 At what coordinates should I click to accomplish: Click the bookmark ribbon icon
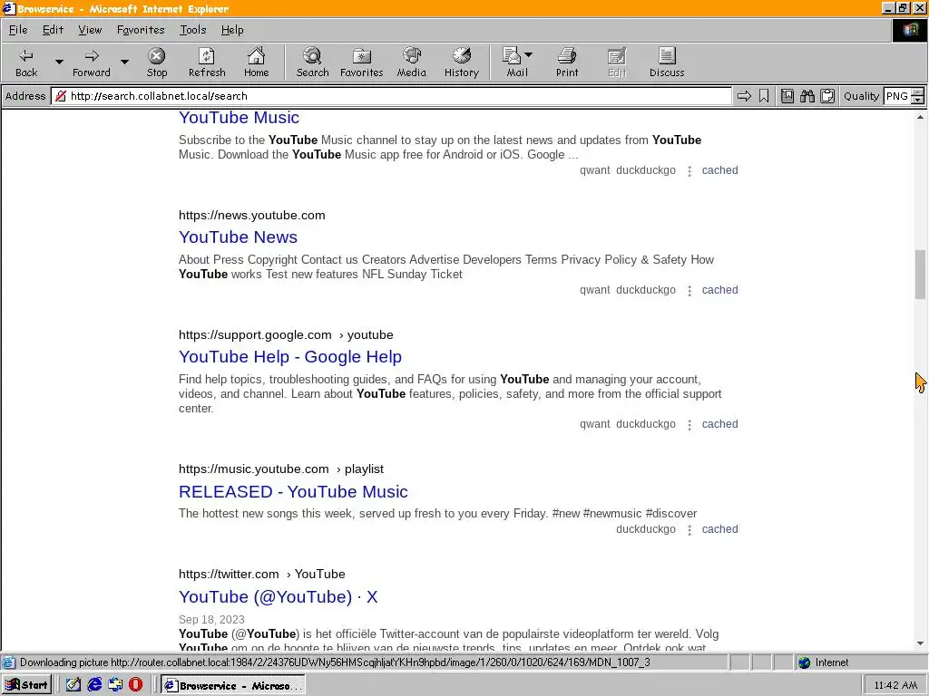[x=764, y=96]
